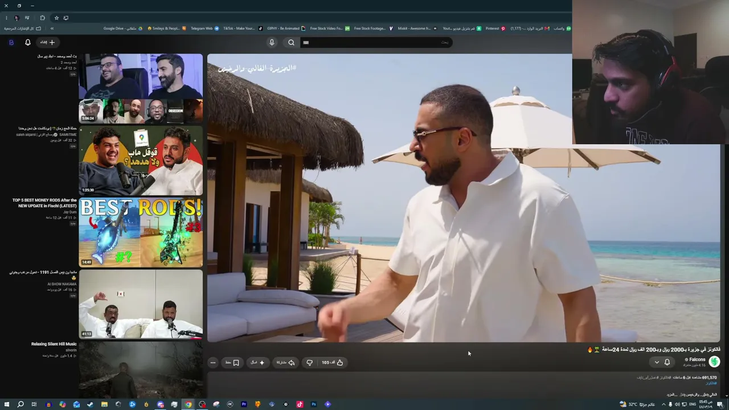The height and width of the screenshot is (410, 729).
Task: Open Windows taskbar search
Action: (21, 404)
